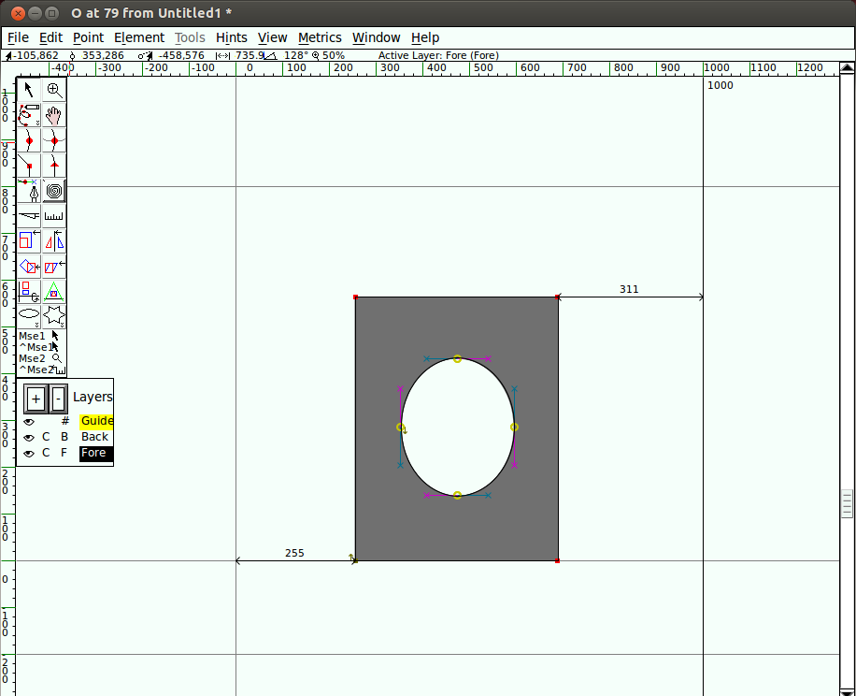
Task: Make the Back layer active
Action: (x=94, y=437)
